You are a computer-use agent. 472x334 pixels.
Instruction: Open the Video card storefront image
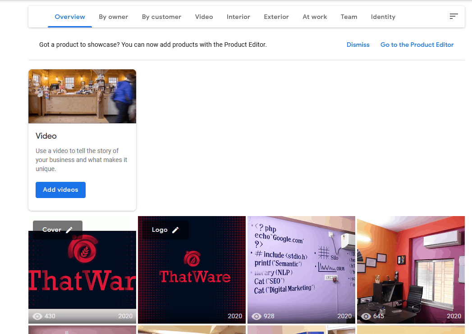pyautogui.click(x=82, y=96)
